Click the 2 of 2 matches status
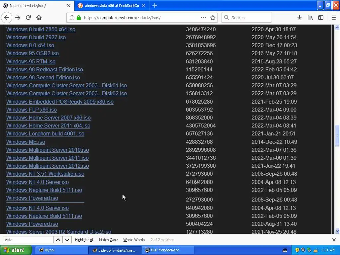Screen dimensions: 340x255 pyautogui.click(x=162, y=240)
